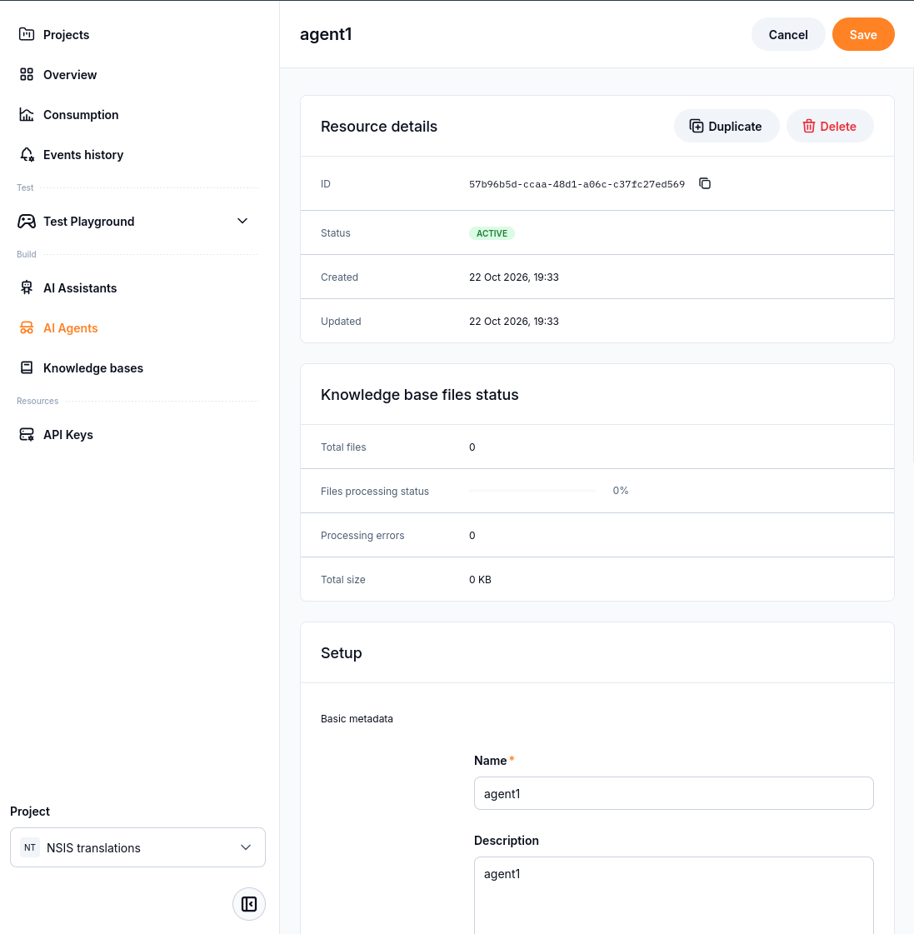Open Knowledge bases section
This screenshot has height=934, width=914.
93,368
